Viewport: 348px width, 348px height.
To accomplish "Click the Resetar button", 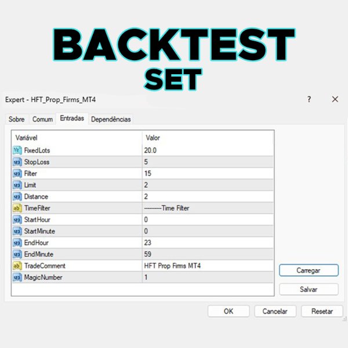I will point(322,311).
